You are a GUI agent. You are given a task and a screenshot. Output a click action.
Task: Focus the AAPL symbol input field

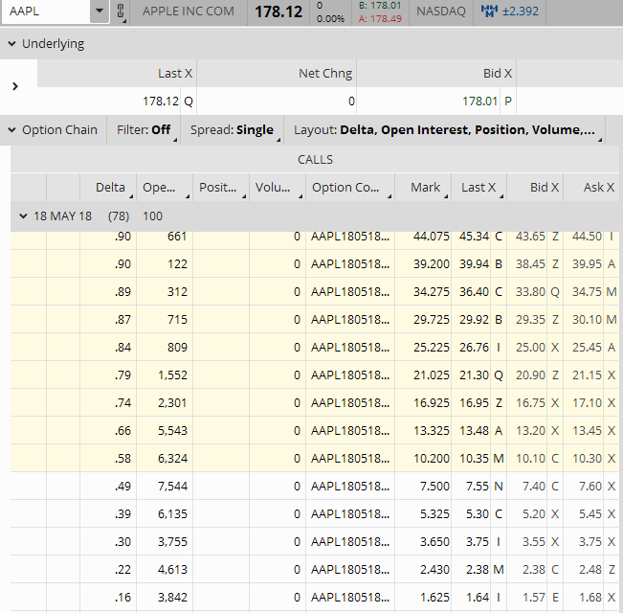[x=46, y=11]
